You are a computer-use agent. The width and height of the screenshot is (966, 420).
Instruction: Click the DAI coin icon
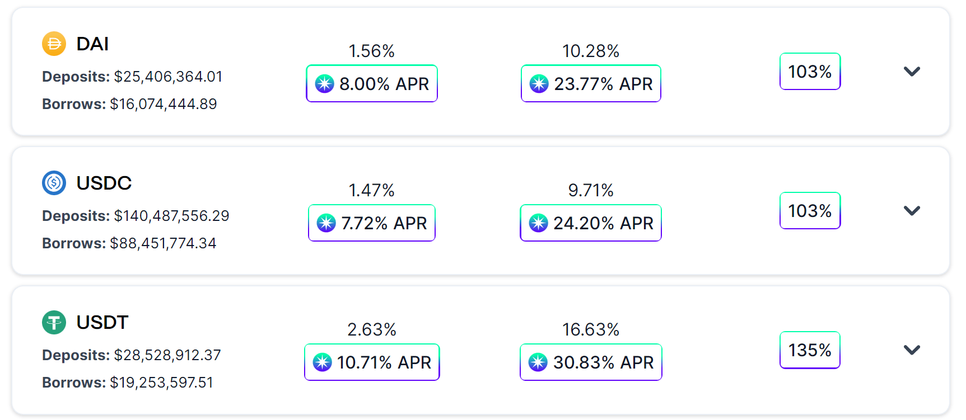pos(54,44)
